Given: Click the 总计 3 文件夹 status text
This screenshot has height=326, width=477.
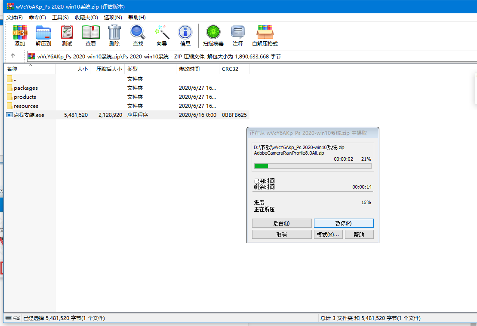Looking at the screenshot, I should pos(370,318).
